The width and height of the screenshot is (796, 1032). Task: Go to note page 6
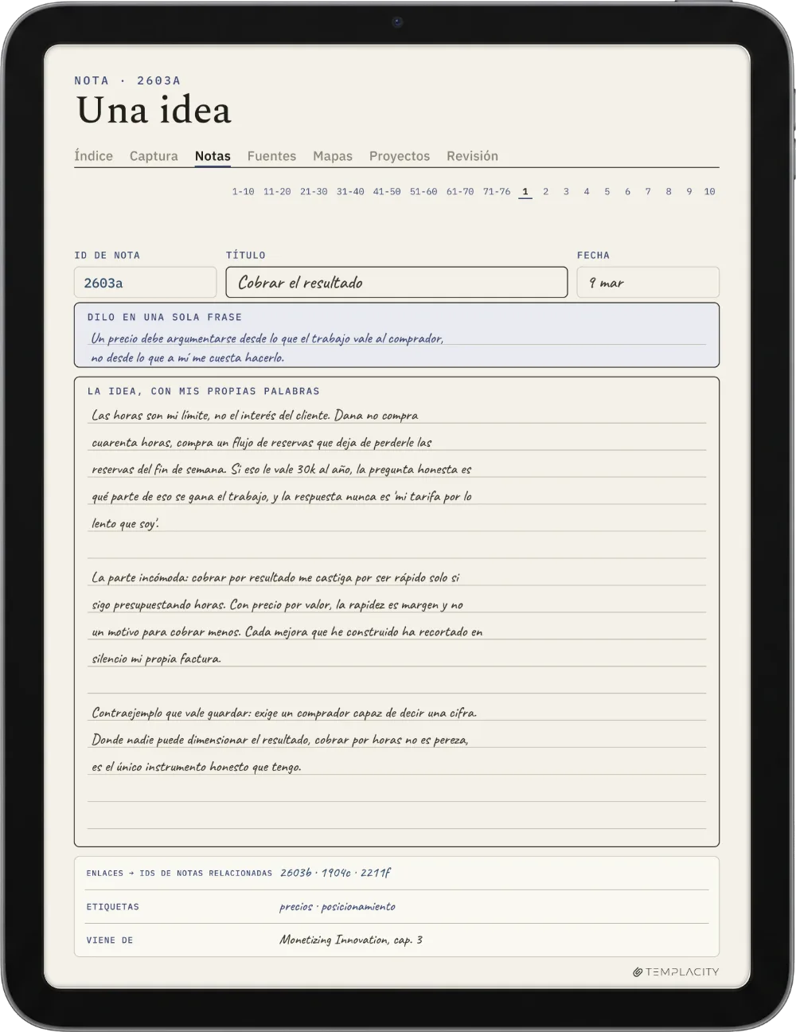tap(627, 192)
